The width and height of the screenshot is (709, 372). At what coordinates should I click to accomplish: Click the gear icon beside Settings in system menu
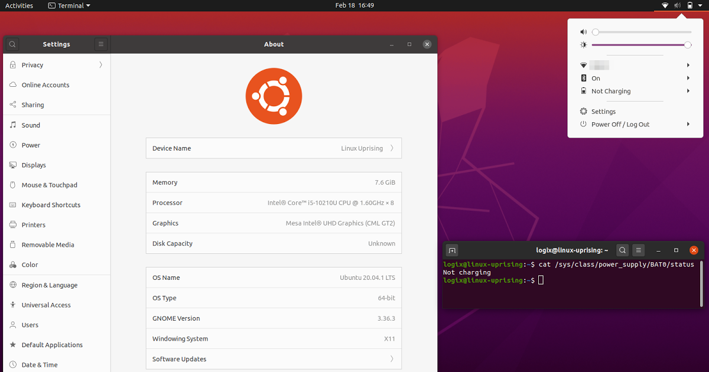[x=584, y=112]
